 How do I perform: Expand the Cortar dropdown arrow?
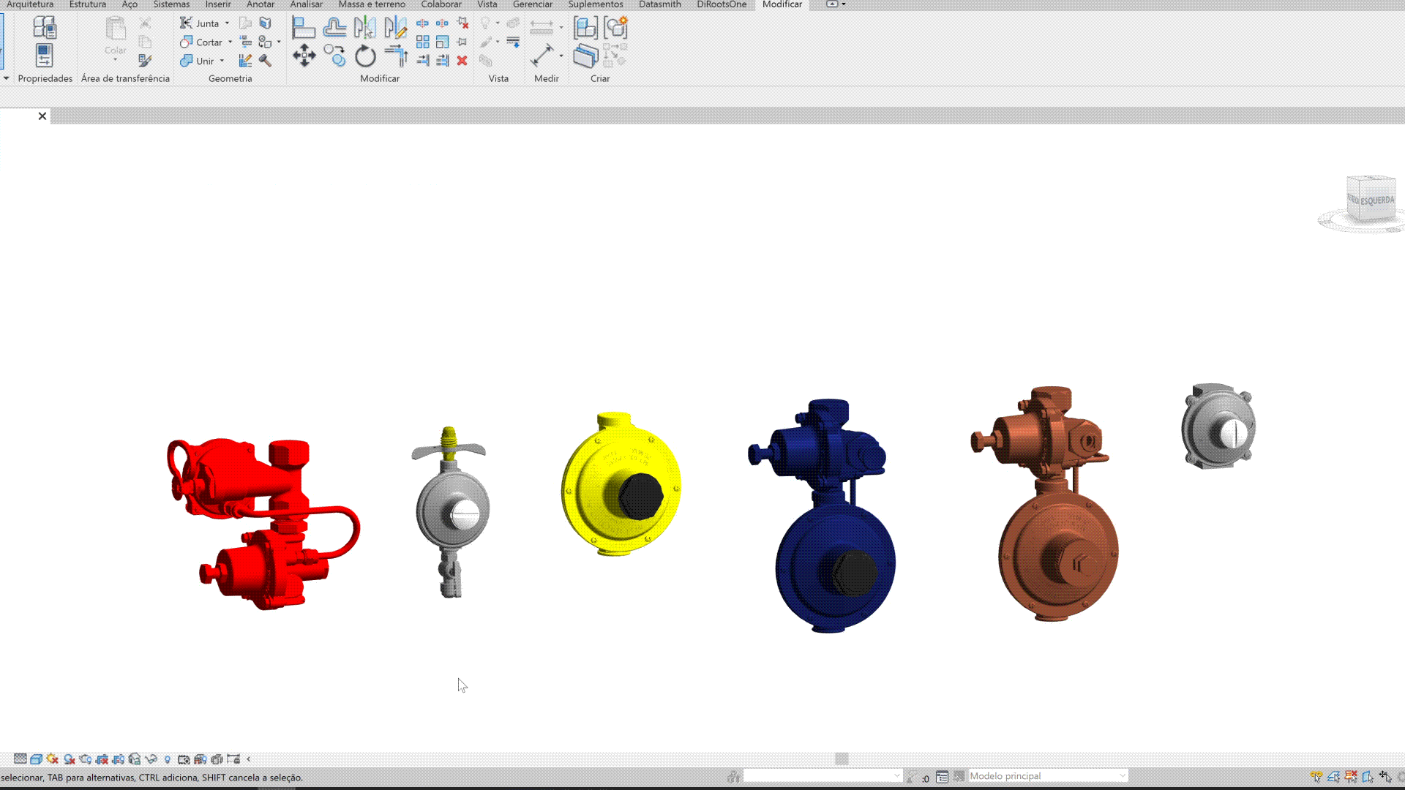[230, 42]
